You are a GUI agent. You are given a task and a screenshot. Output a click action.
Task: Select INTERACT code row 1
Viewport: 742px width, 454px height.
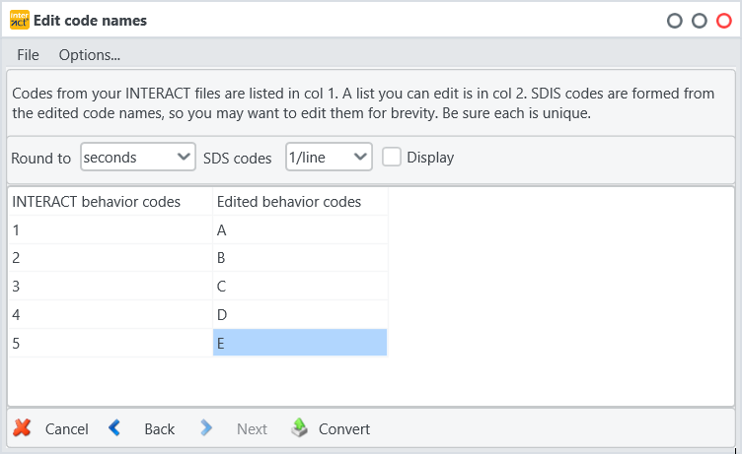point(111,230)
